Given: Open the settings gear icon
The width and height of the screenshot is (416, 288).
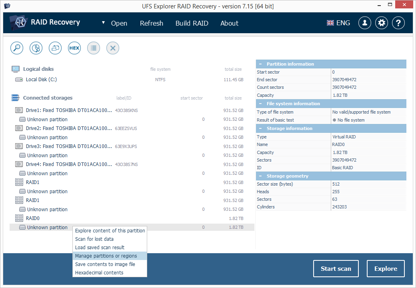Looking at the screenshot, I should (382, 23).
